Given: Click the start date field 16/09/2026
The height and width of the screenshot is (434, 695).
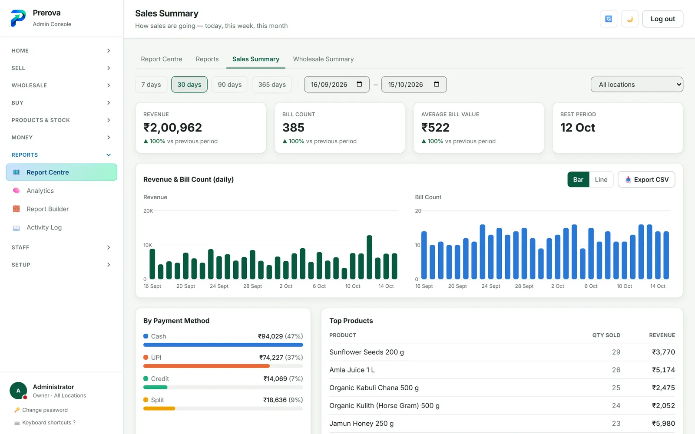Looking at the screenshot, I should coord(337,84).
